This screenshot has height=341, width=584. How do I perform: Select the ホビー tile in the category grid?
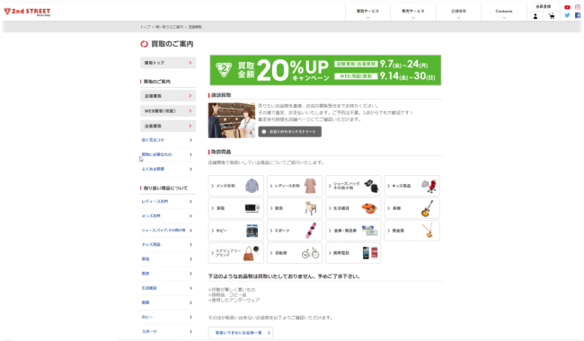coord(235,231)
